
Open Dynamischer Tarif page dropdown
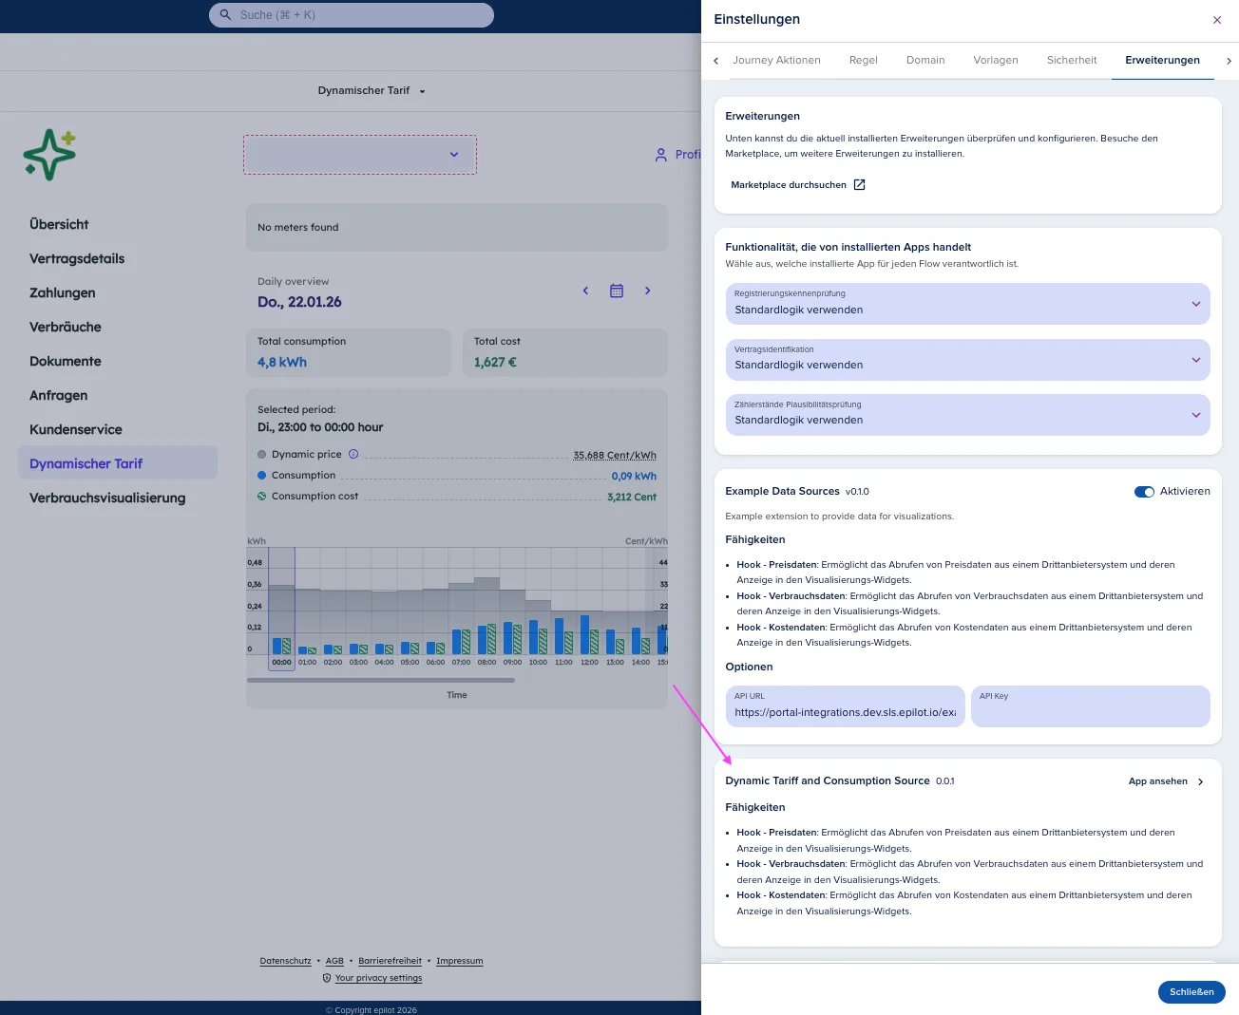click(x=372, y=91)
